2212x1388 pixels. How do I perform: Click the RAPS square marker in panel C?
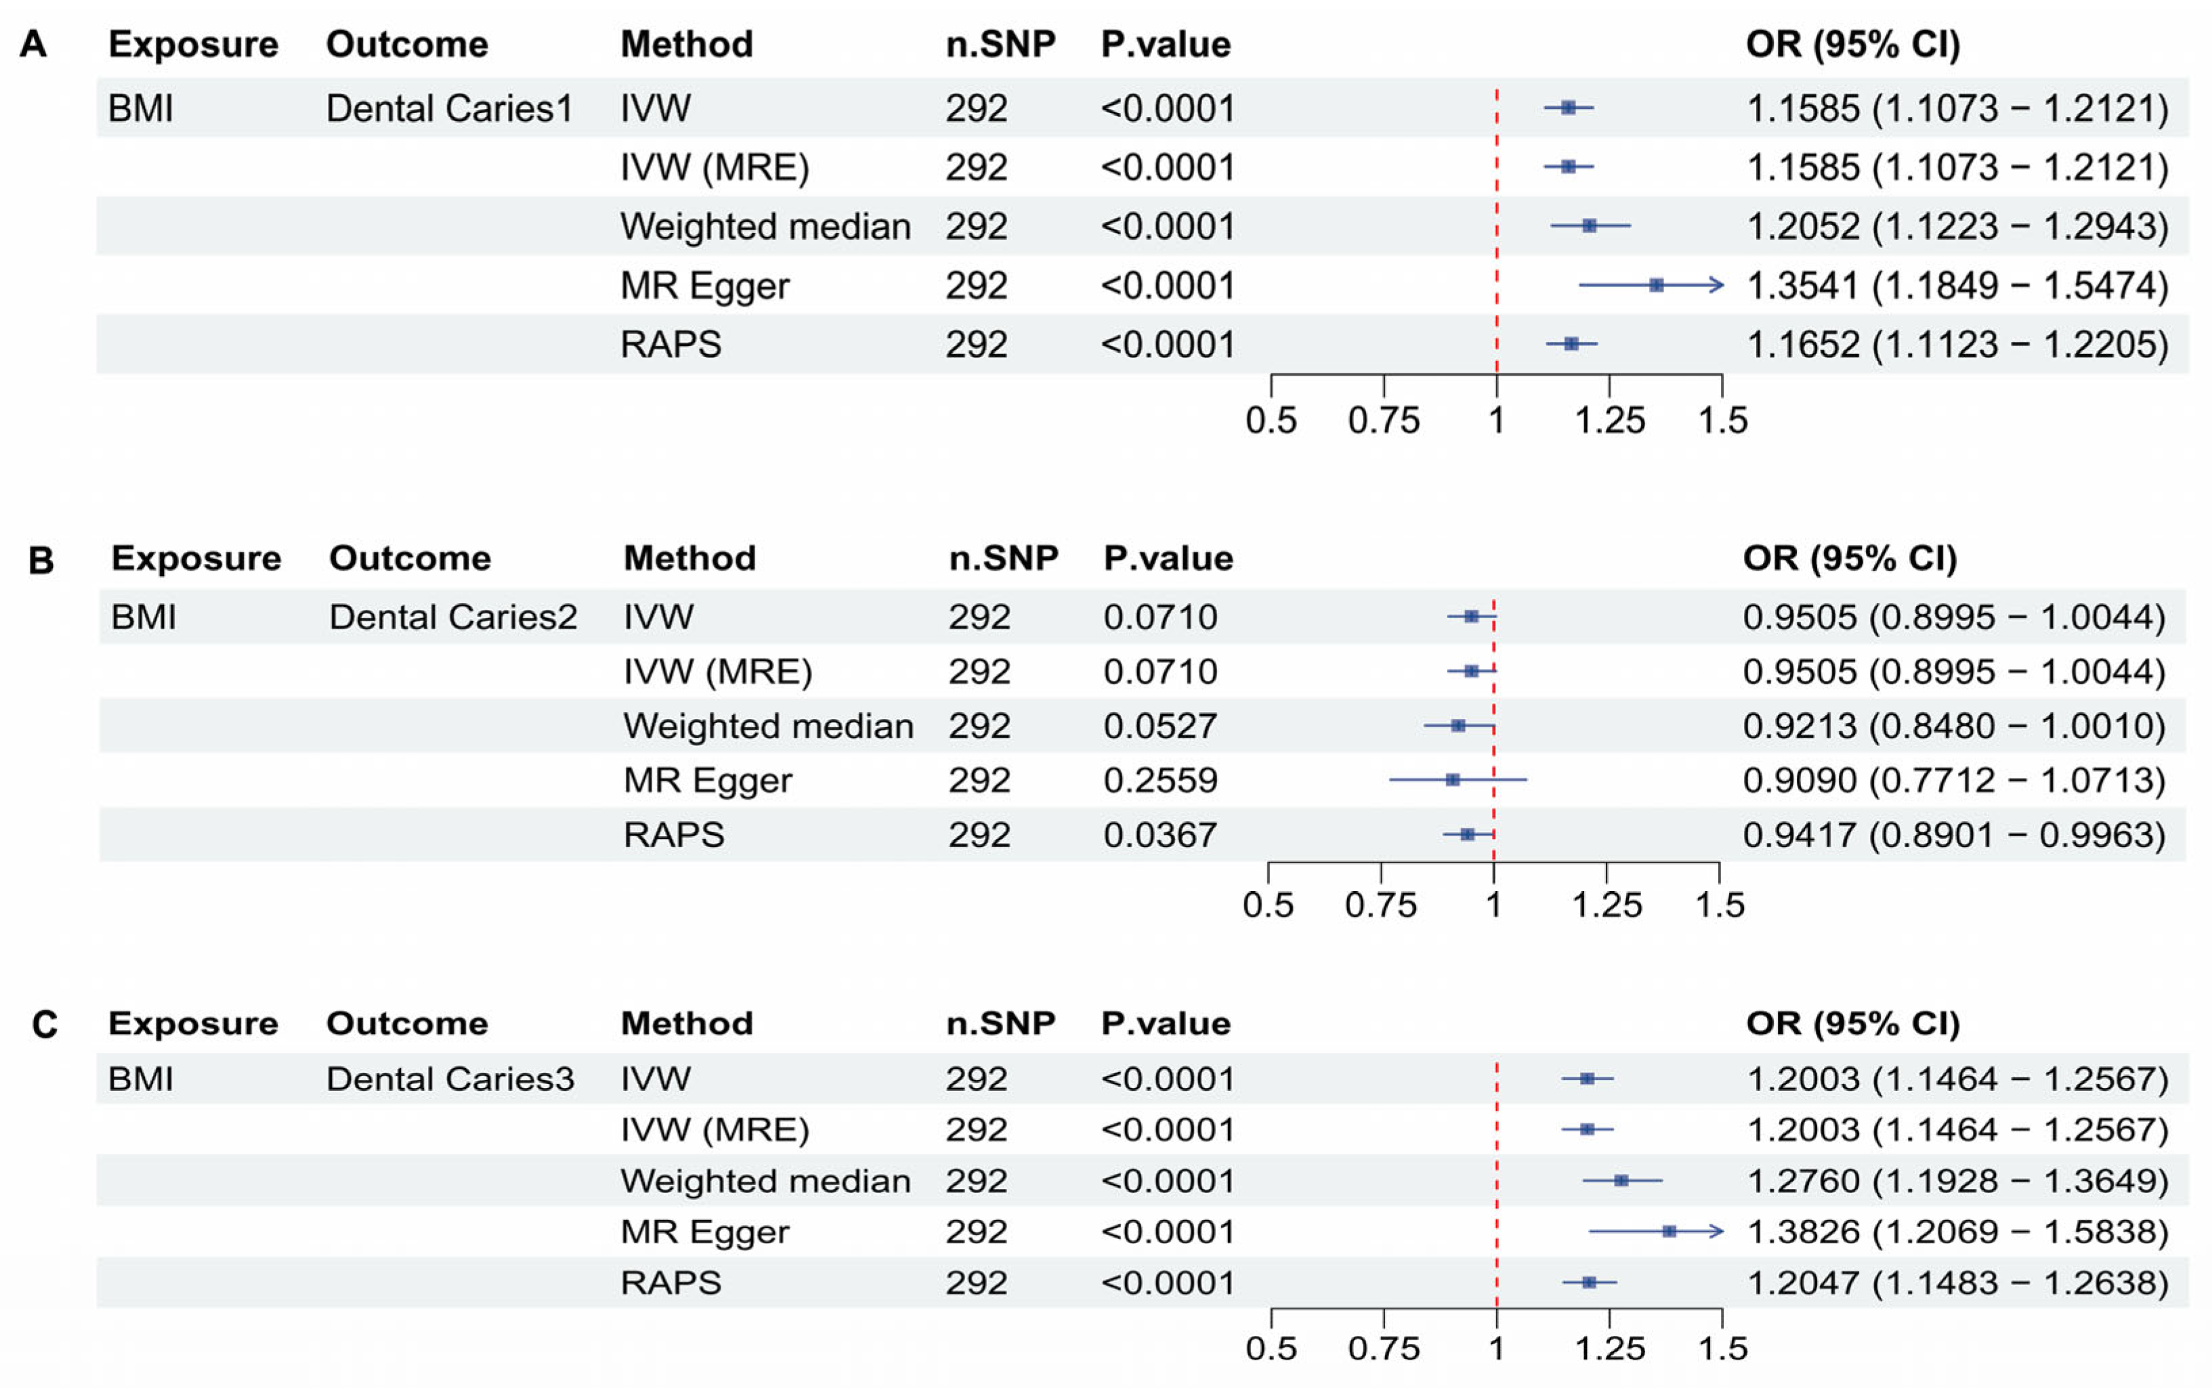pos(1590,1282)
